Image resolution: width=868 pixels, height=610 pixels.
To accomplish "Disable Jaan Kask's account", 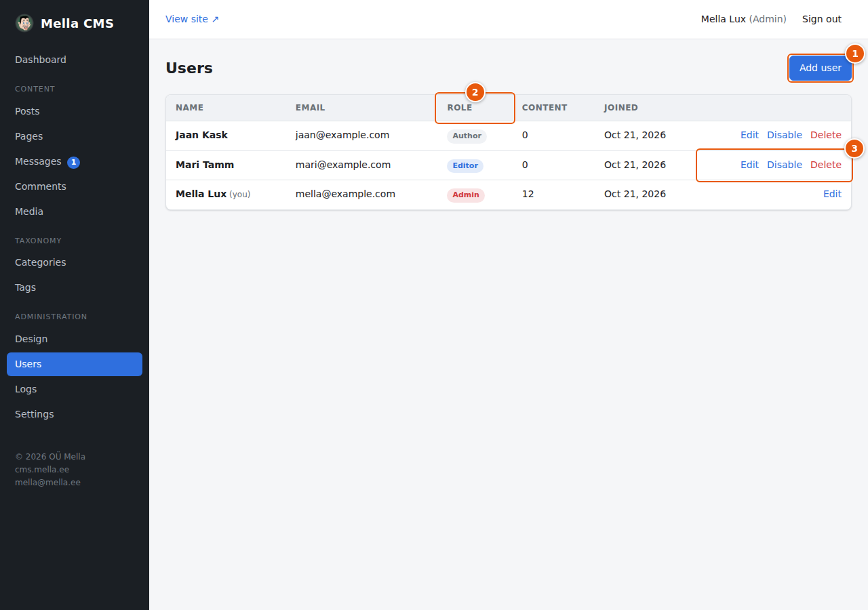I will pos(785,135).
